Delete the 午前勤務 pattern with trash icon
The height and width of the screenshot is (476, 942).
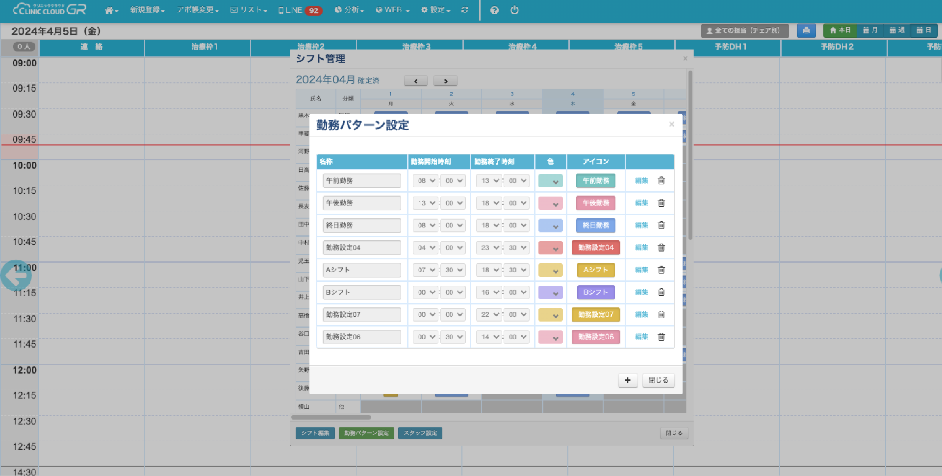point(661,180)
